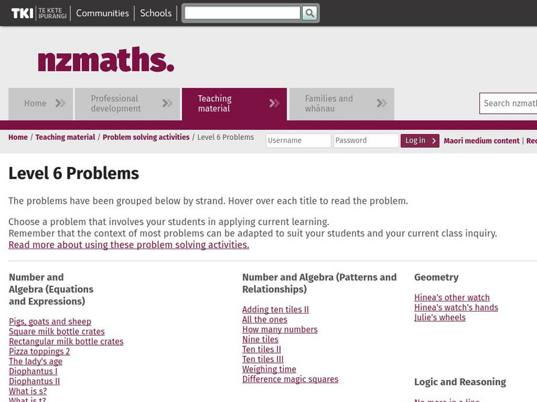Click the Logic and Reasoning heading
This screenshot has width=537, height=402.
point(460,382)
